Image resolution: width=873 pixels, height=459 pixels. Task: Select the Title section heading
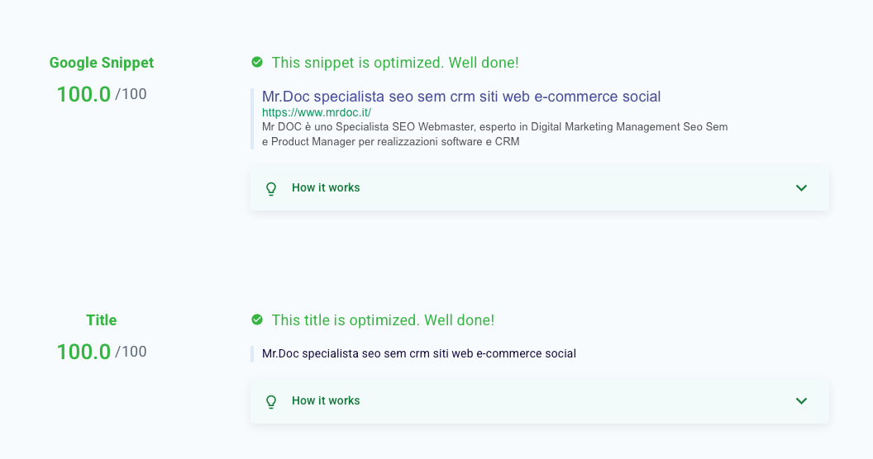(x=102, y=320)
